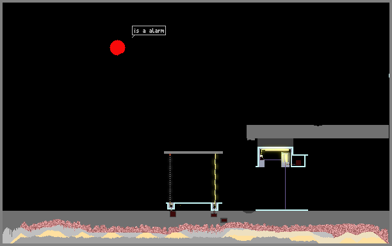Click the glowing yellow strip on chamber ceiling
Viewport: 392px width, 246px height.
coord(275,150)
